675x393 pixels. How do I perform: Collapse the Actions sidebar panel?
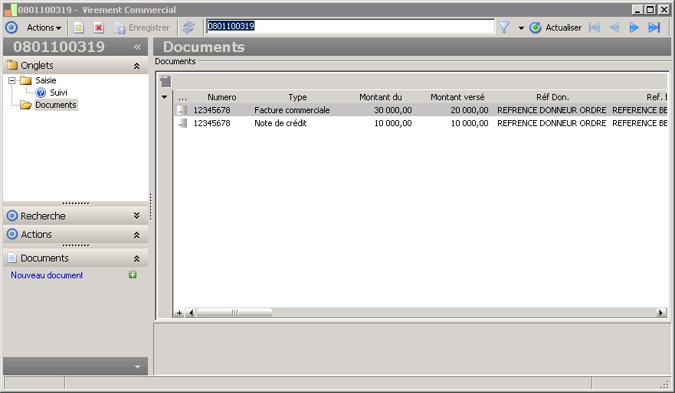coord(136,235)
